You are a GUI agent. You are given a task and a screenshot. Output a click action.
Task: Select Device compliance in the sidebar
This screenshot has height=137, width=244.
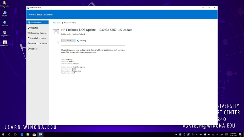tap(39, 43)
